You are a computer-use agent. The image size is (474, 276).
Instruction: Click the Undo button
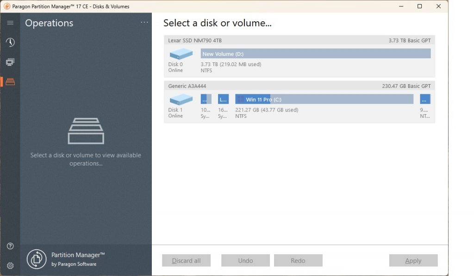(245, 261)
